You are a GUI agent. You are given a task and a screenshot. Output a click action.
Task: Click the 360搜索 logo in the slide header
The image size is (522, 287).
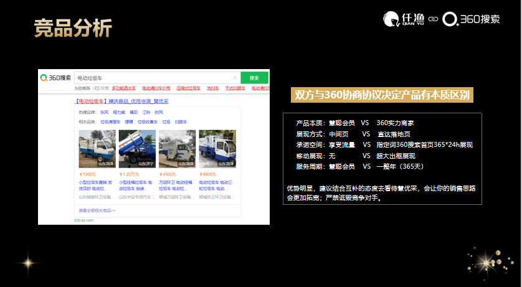coord(471,19)
